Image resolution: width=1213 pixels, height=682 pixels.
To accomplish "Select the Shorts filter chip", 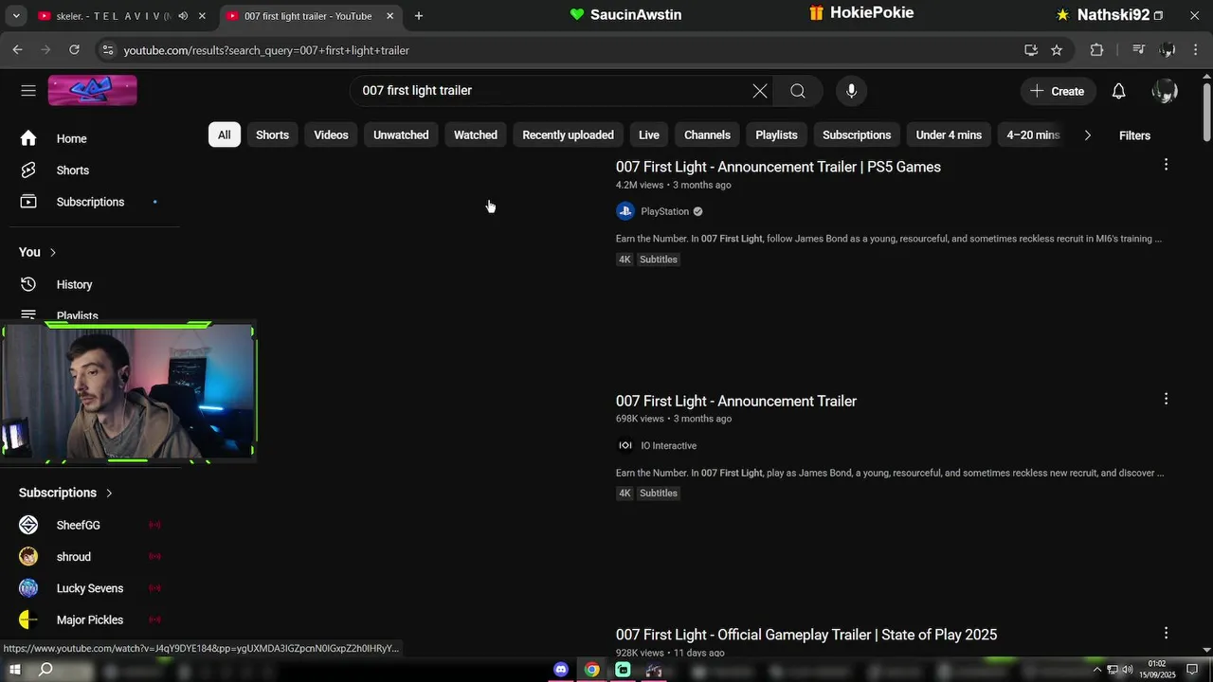I will pos(272,135).
